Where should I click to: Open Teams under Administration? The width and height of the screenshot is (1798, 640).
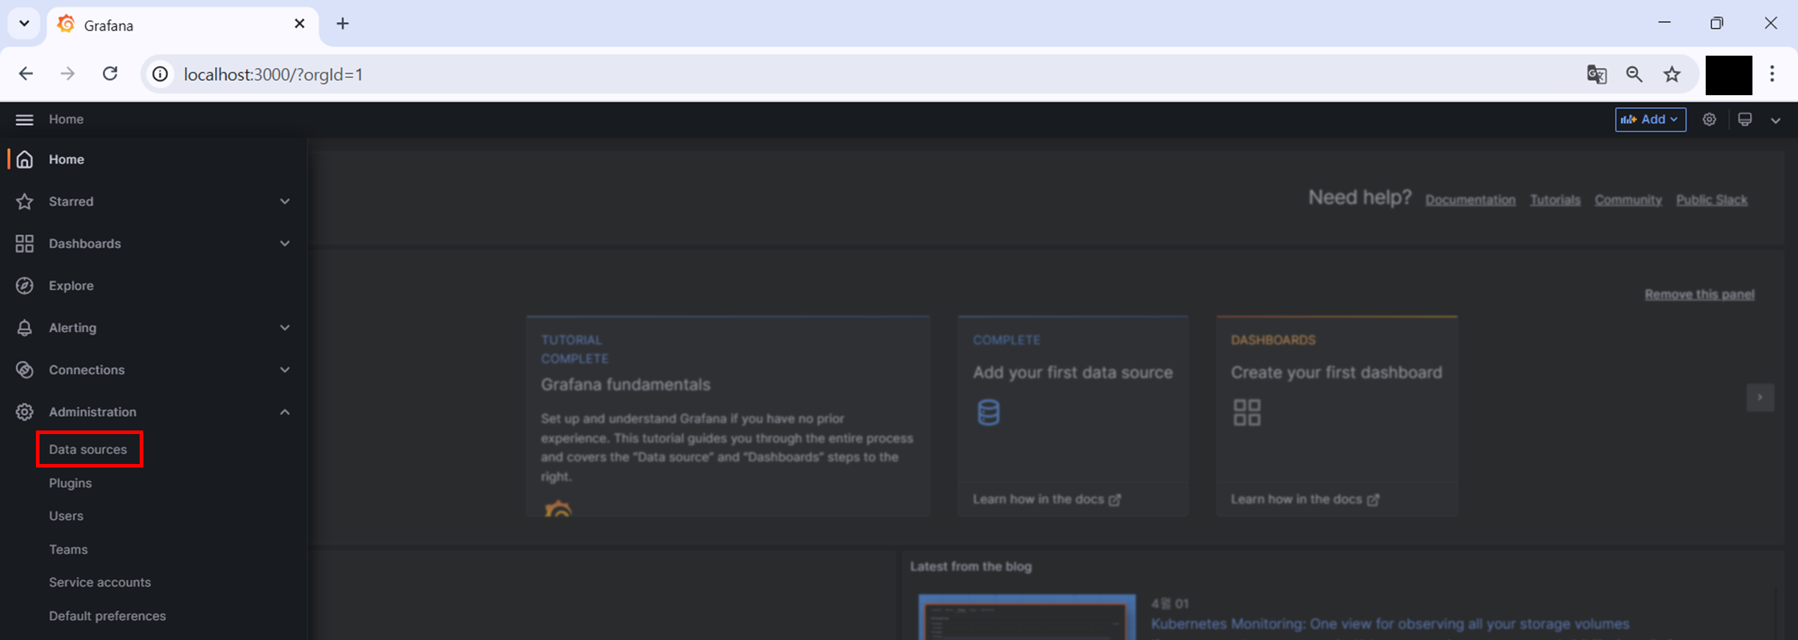pos(68,550)
